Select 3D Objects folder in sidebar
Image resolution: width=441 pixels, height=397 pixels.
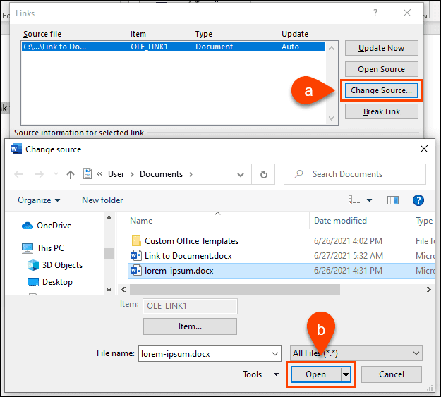click(x=62, y=265)
